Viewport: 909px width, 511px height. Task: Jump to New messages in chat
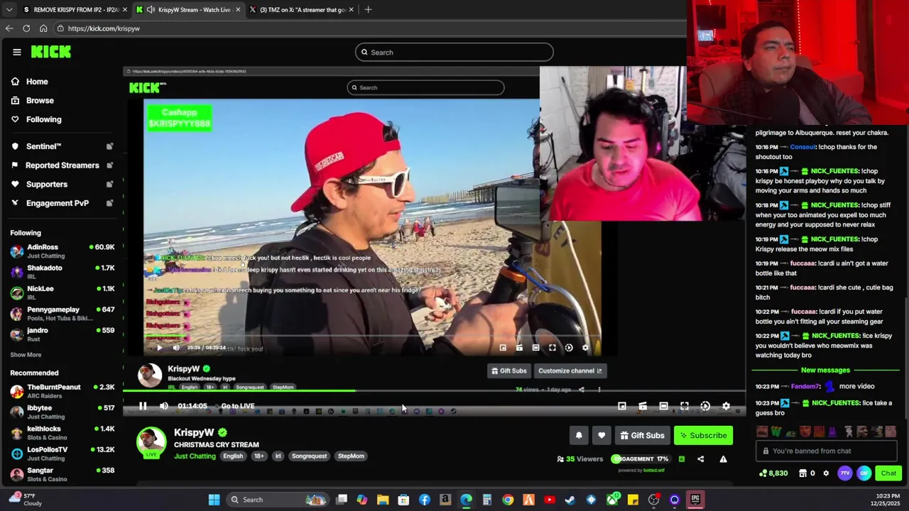pyautogui.click(x=825, y=370)
